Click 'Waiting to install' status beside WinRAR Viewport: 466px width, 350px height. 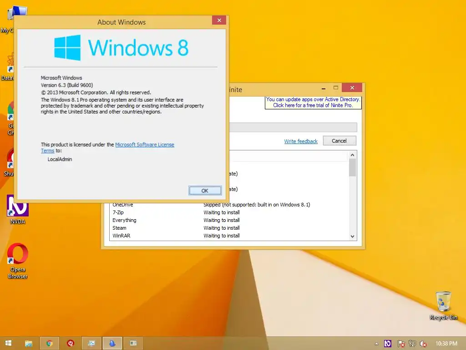point(222,236)
